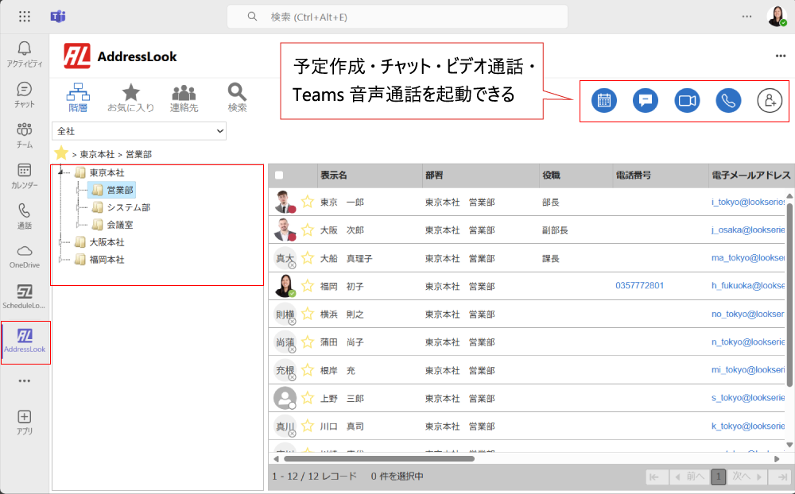Launch a video call with the camera icon
The width and height of the screenshot is (795, 494).
(686, 100)
